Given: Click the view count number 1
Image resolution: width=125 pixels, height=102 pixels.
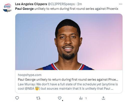Looking at the screenshot, I should (x=86, y=98).
